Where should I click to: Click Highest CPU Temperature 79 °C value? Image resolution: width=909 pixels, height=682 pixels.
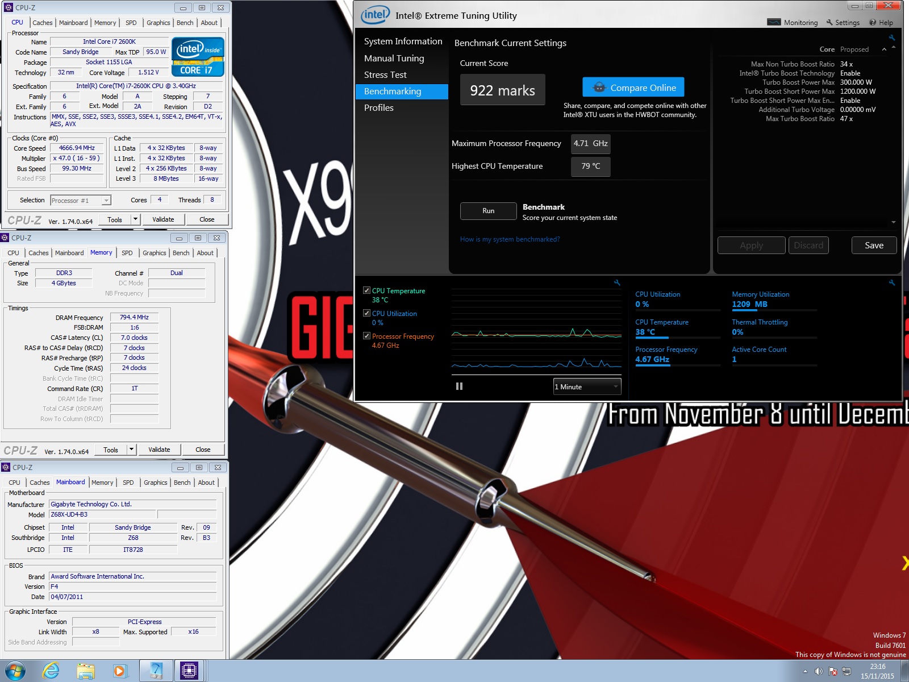tap(591, 167)
